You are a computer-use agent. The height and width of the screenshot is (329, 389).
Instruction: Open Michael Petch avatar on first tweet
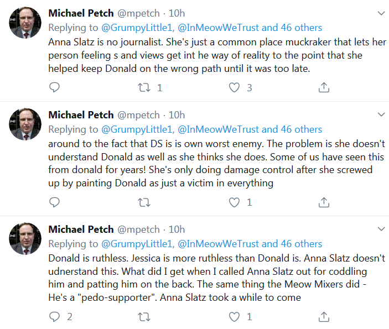pos(25,23)
